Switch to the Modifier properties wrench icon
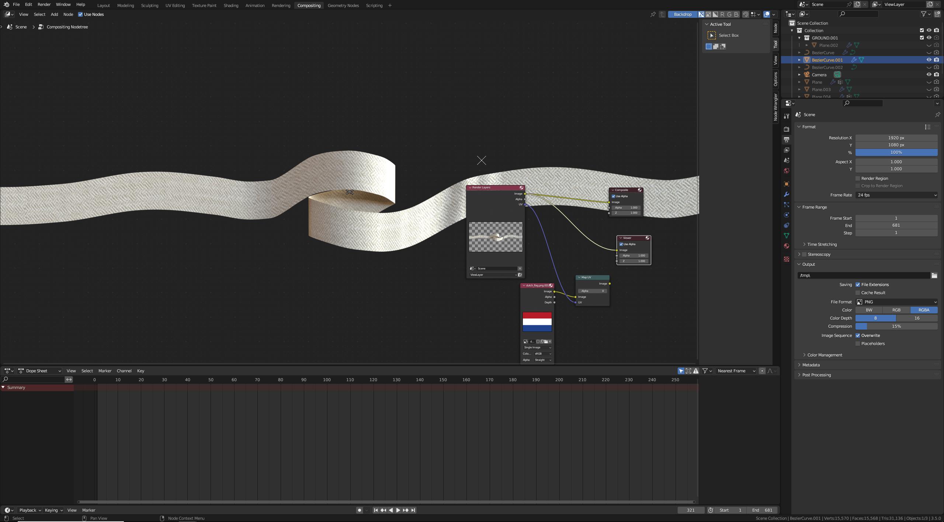This screenshot has height=522, width=944. [787, 194]
